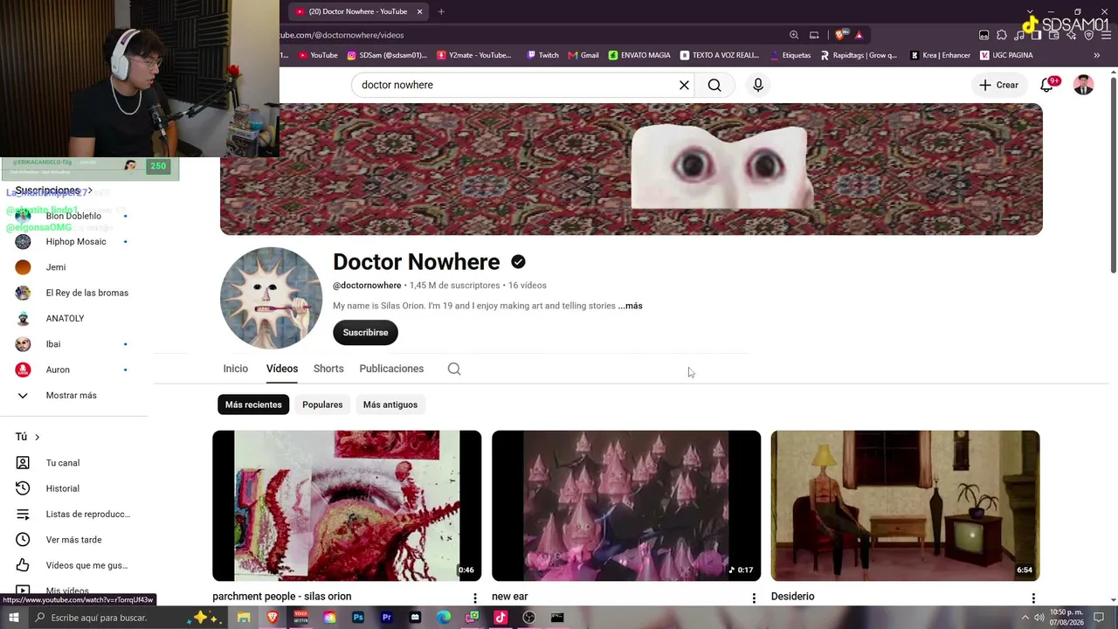The image size is (1118, 629).
Task: Expand the channel description with '...más'
Action: 630,306
